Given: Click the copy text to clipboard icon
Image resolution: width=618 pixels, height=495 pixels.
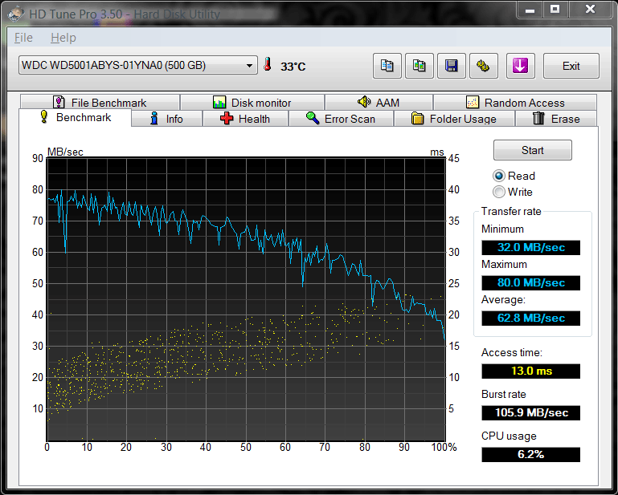Looking at the screenshot, I should pos(387,66).
